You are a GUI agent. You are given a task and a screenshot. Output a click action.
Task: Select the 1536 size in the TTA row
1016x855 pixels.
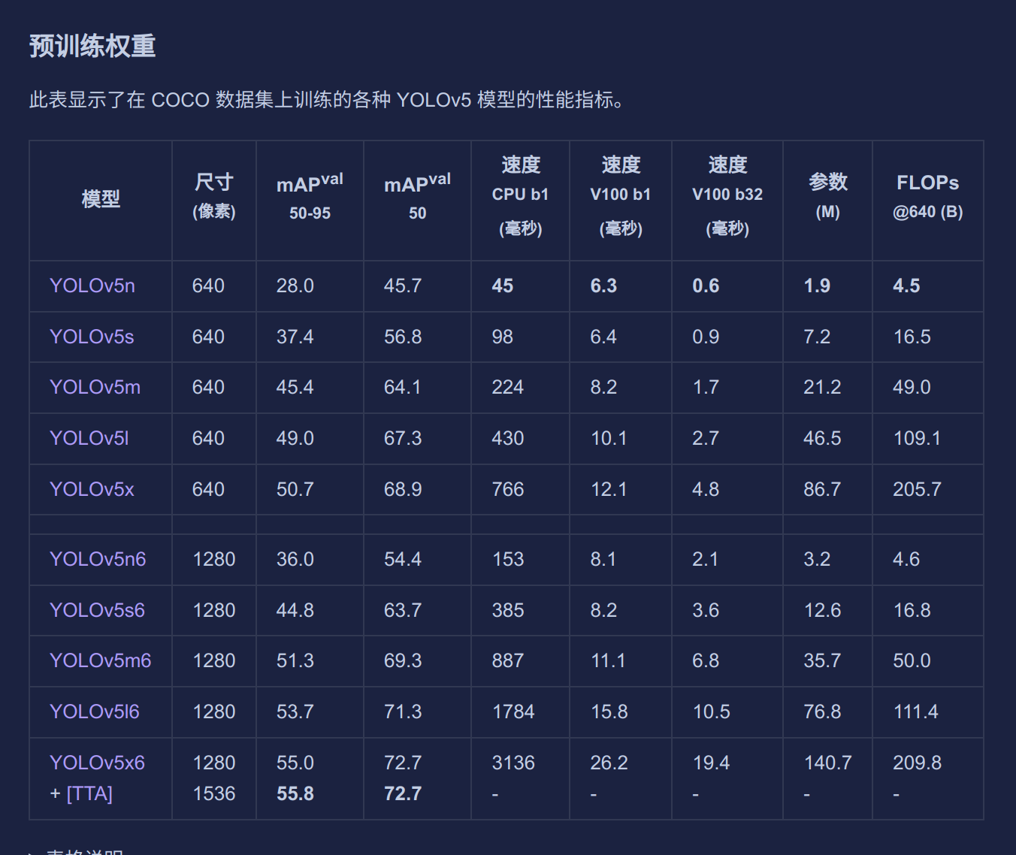tap(214, 793)
